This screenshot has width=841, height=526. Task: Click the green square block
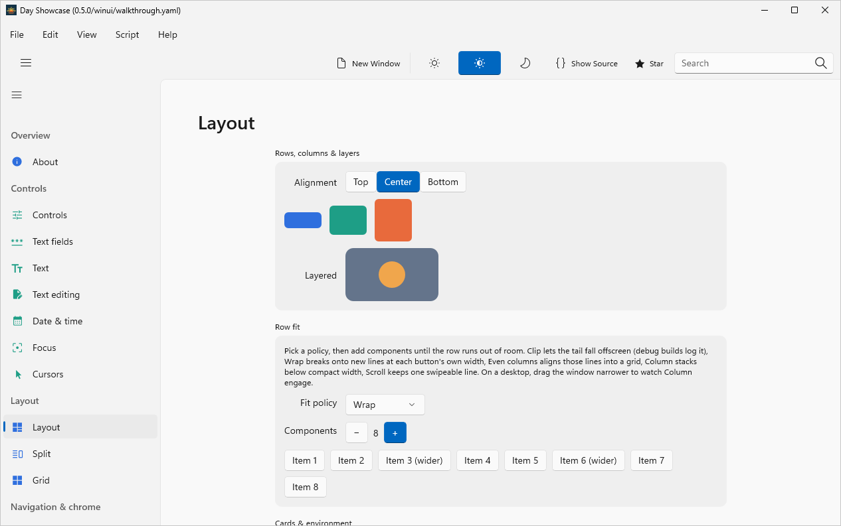click(348, 220)
